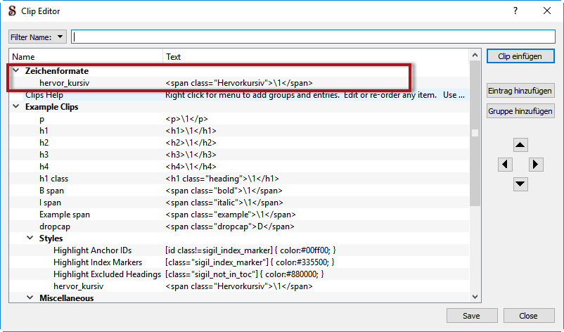
Task: Collapse the Example Clips group
Action: coord(16,107)
